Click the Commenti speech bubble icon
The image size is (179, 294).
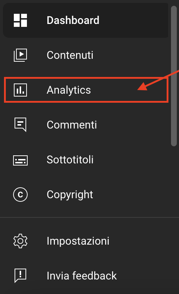tap(20, 125)
